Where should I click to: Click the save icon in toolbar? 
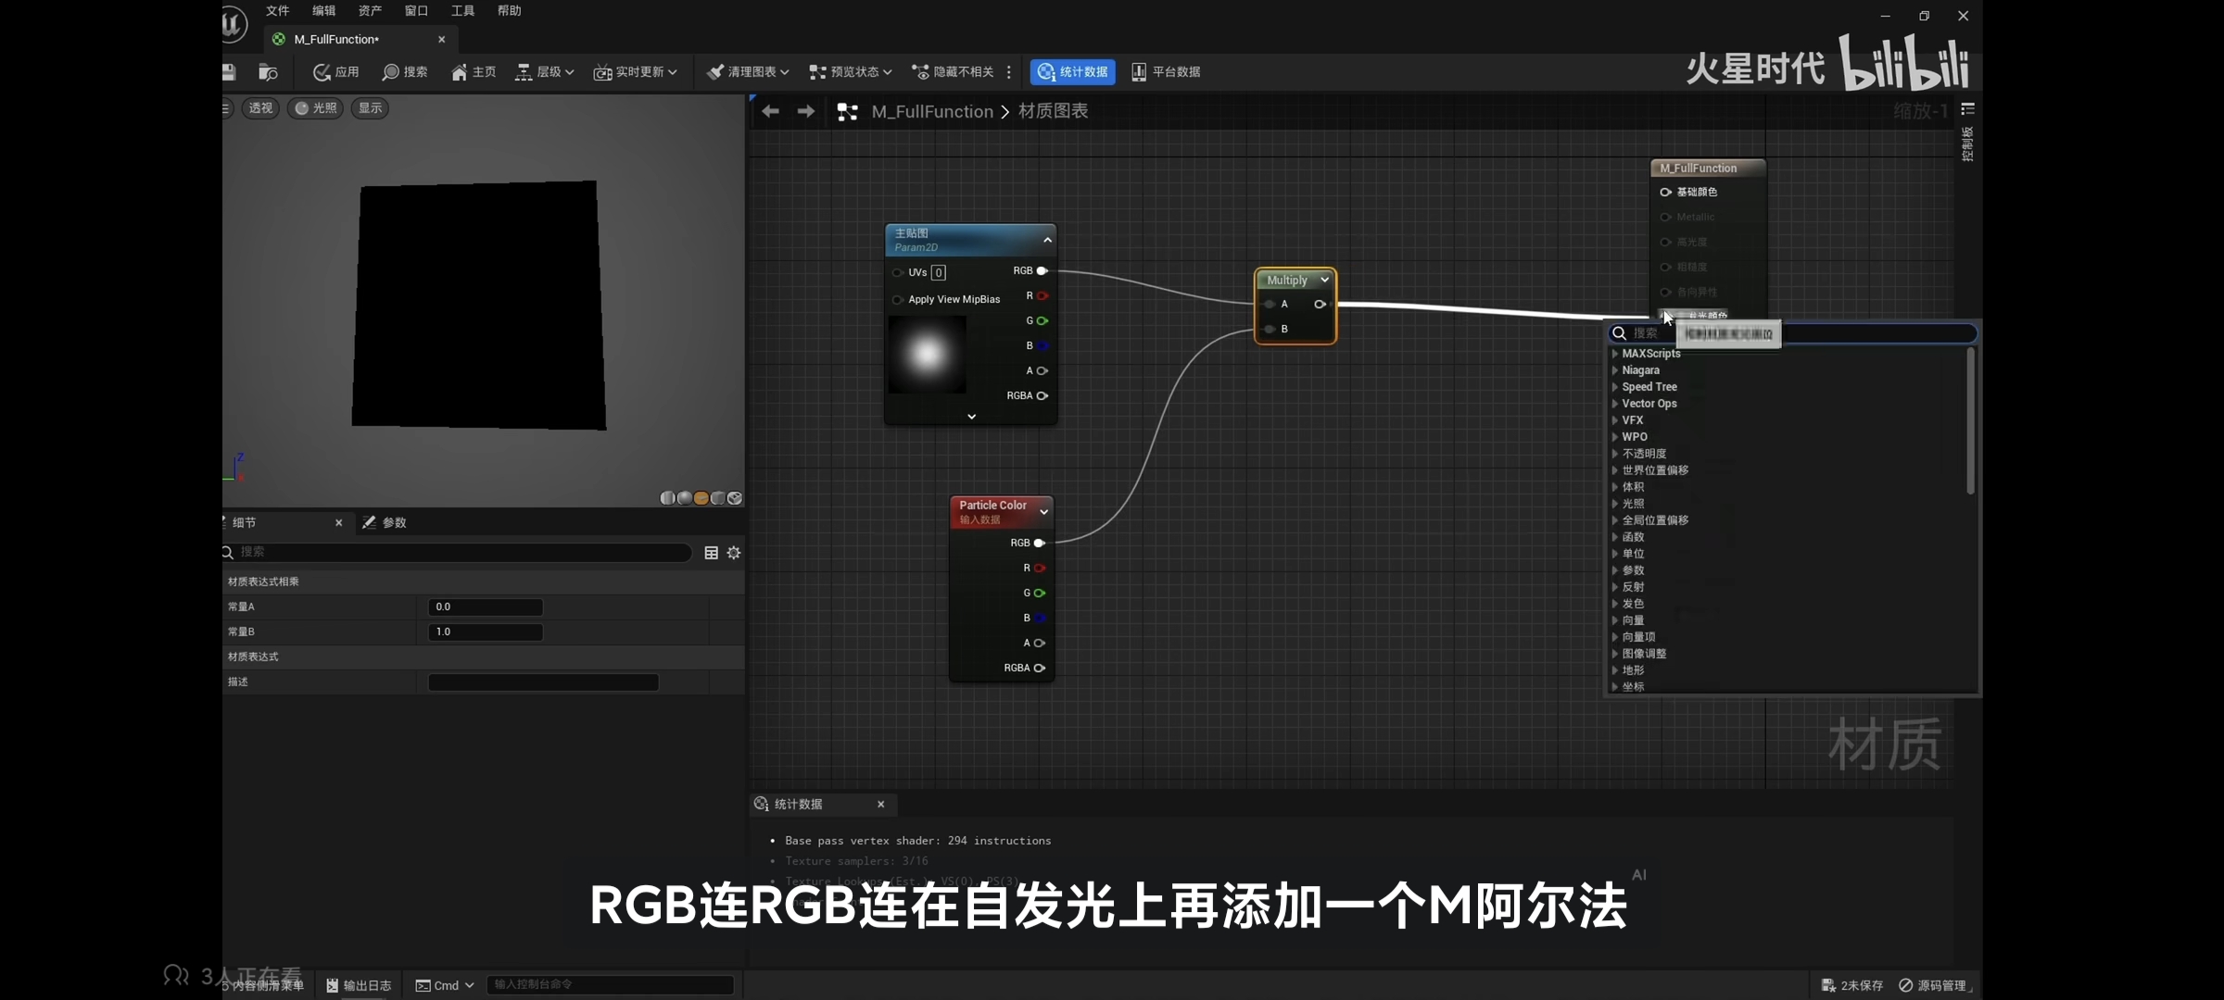tap(229, 72)
